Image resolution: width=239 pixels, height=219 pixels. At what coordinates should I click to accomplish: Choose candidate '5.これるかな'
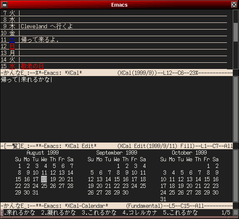click(x=180, y=212)
